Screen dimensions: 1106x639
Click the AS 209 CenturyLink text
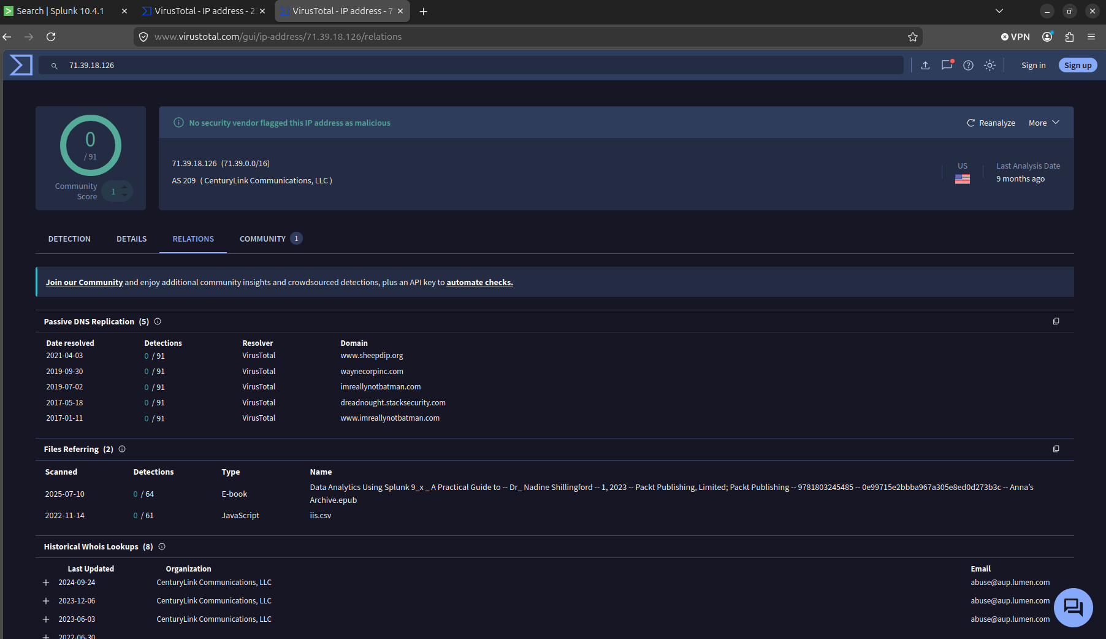point(252,181)
